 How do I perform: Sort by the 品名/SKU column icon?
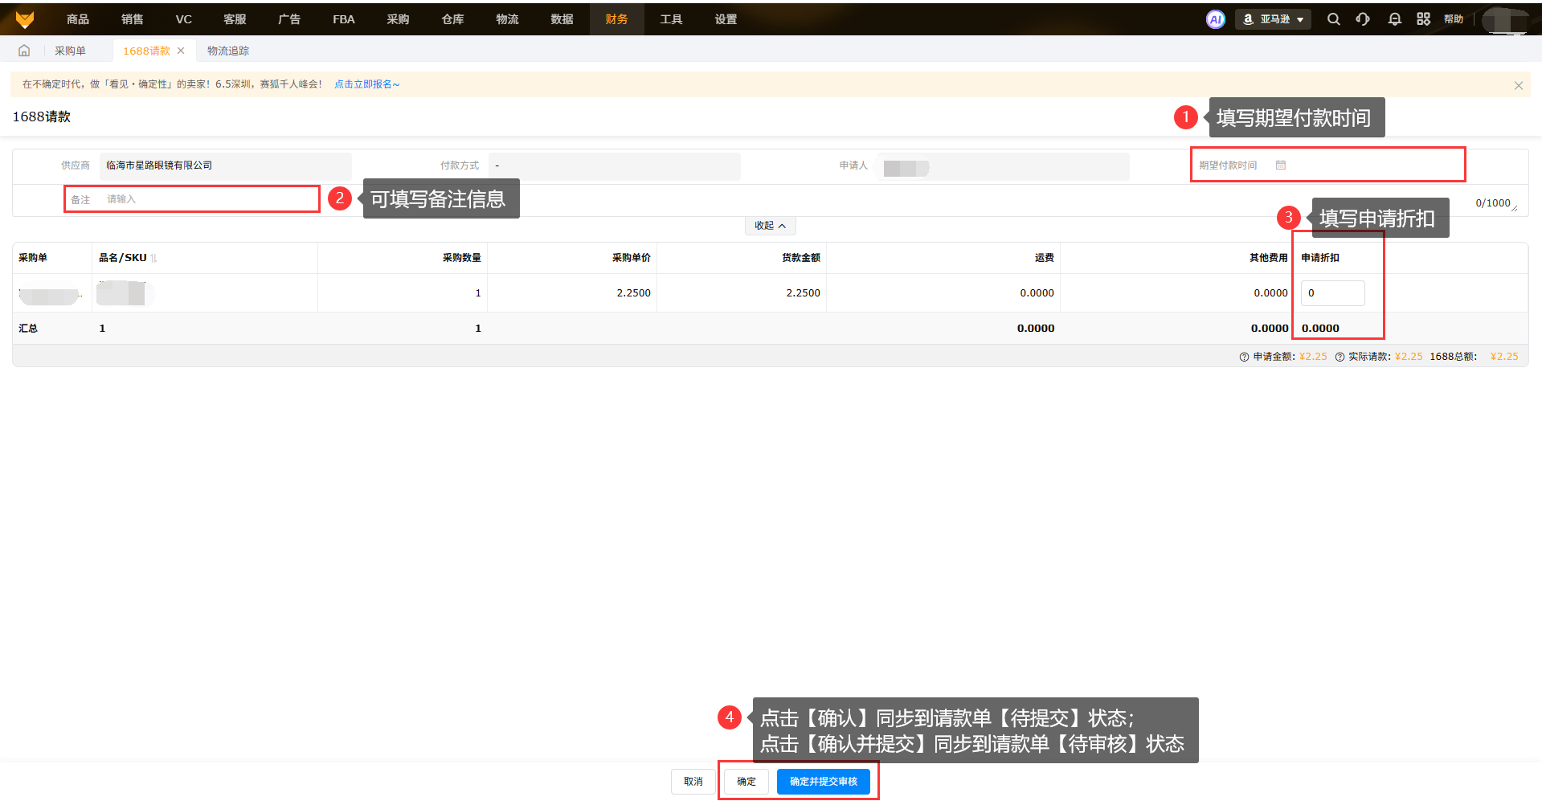(x=153, y=258)
